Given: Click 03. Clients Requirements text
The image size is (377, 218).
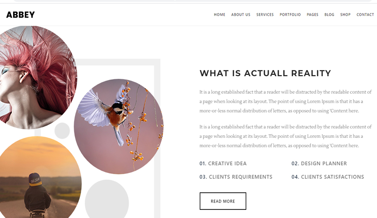Looking at the screenshot, I should [236, 177].
